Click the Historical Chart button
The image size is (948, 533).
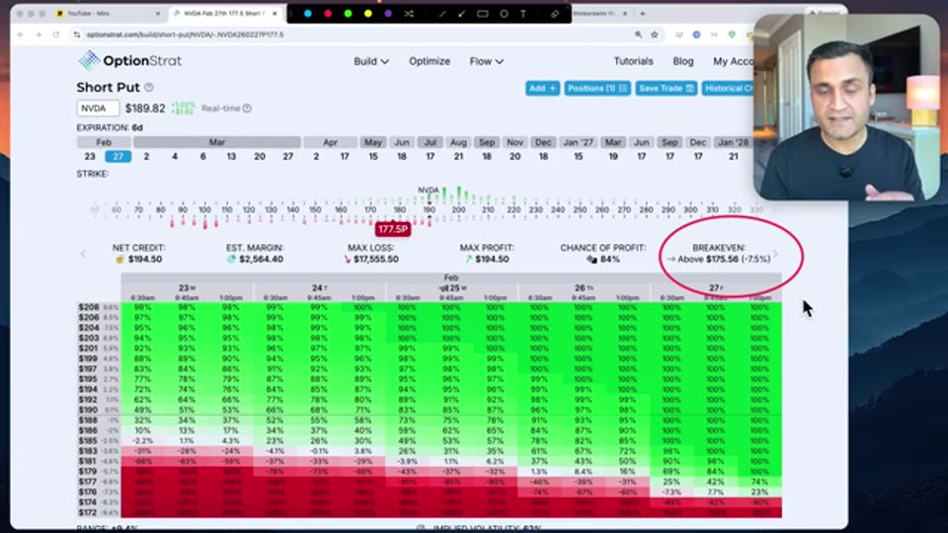[729, 88]
